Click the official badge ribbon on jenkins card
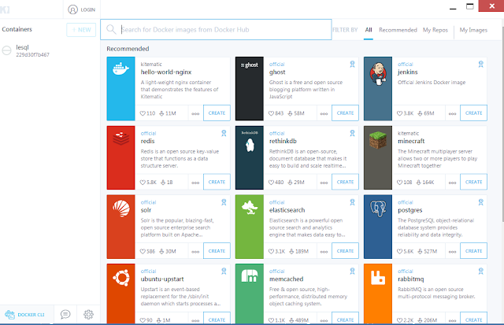This screenshot has width=504, height=325. click(x=481, y=65)
